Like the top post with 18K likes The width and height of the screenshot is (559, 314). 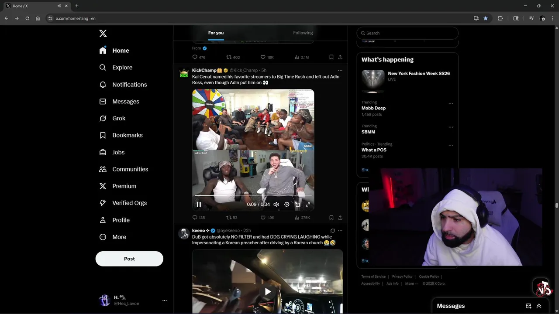(267, 57)
